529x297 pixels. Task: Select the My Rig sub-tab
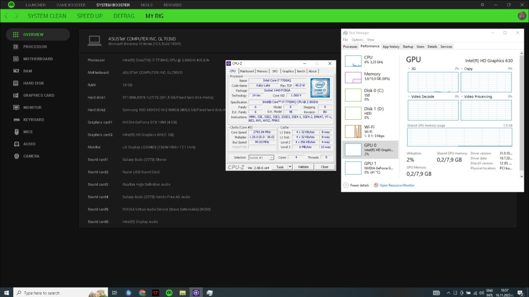(154, 16)
